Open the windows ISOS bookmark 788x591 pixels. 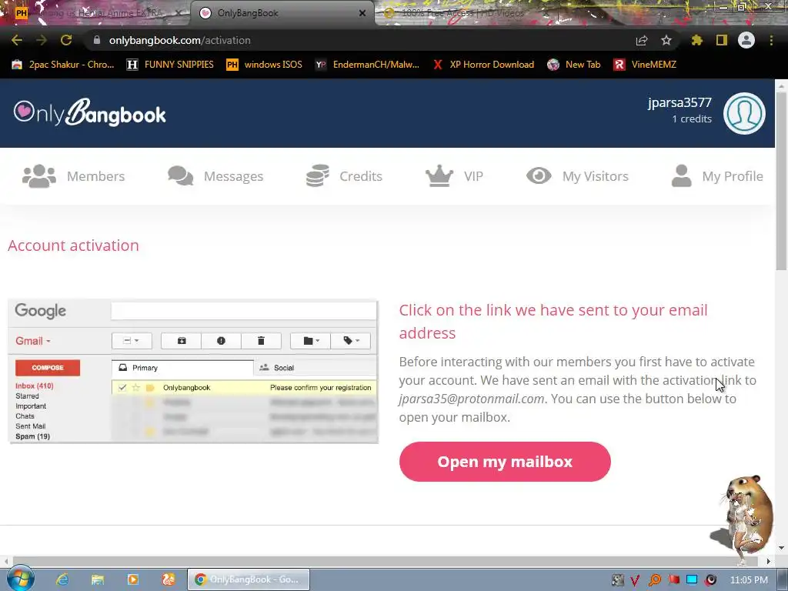click(x=265, y=65)
